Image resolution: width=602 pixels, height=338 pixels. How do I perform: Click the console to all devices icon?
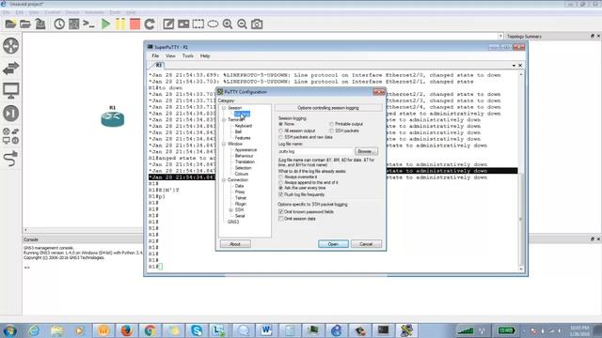pyautogui.click(x=88, y=24)
